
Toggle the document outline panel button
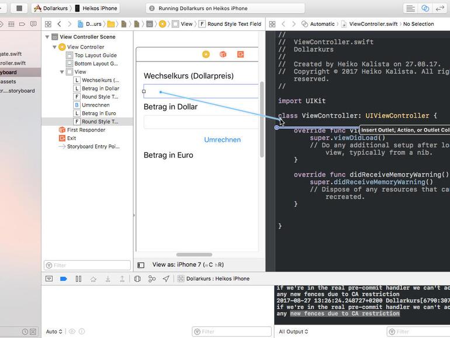[141, 265]
